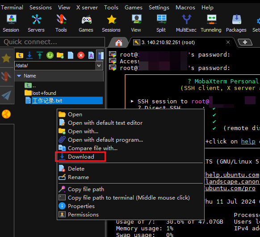The image size is (260, 237).
Task: Choose Rename in the context menu
Action: click(x=130, y=177)
